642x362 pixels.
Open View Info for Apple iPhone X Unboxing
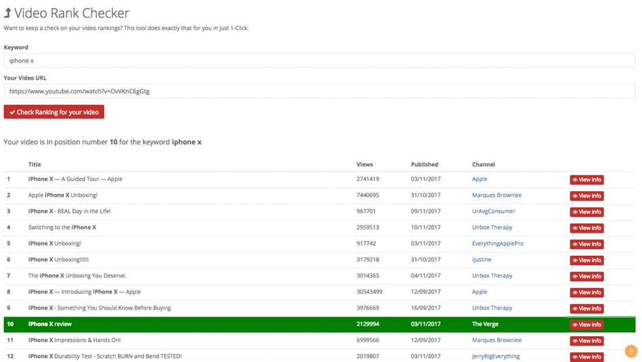(586, 196)
